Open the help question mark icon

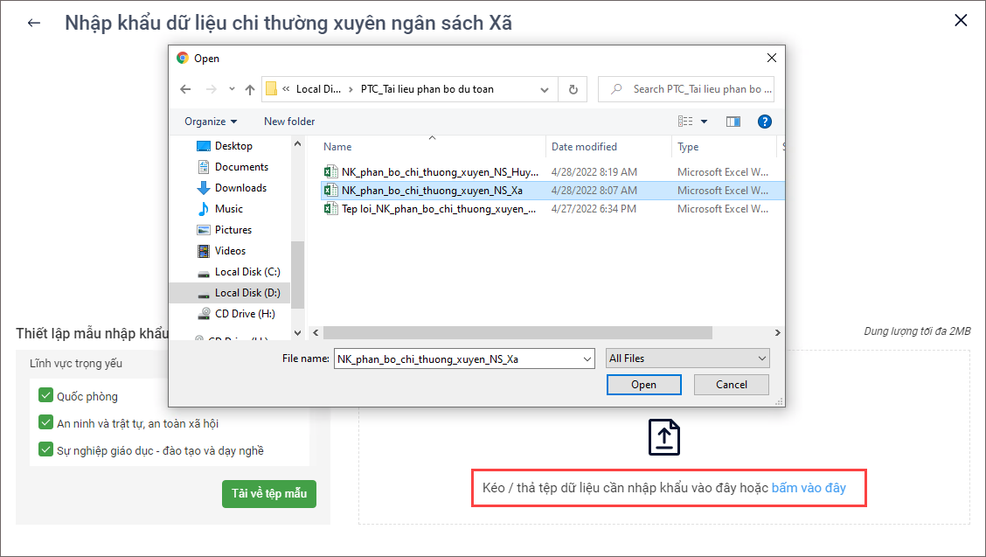(x=764, y=122)
